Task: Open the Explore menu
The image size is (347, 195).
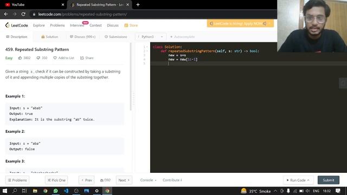Action: pos(39,25)
